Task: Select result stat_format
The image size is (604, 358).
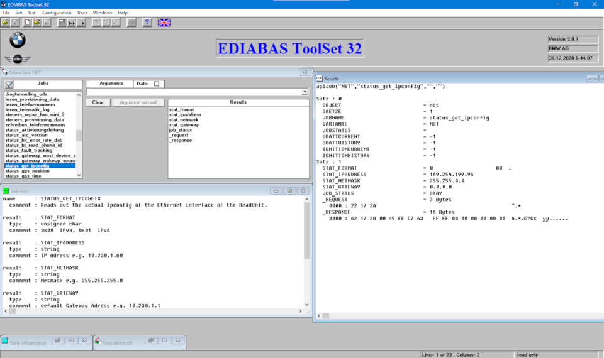Action: tap(181, 109)
